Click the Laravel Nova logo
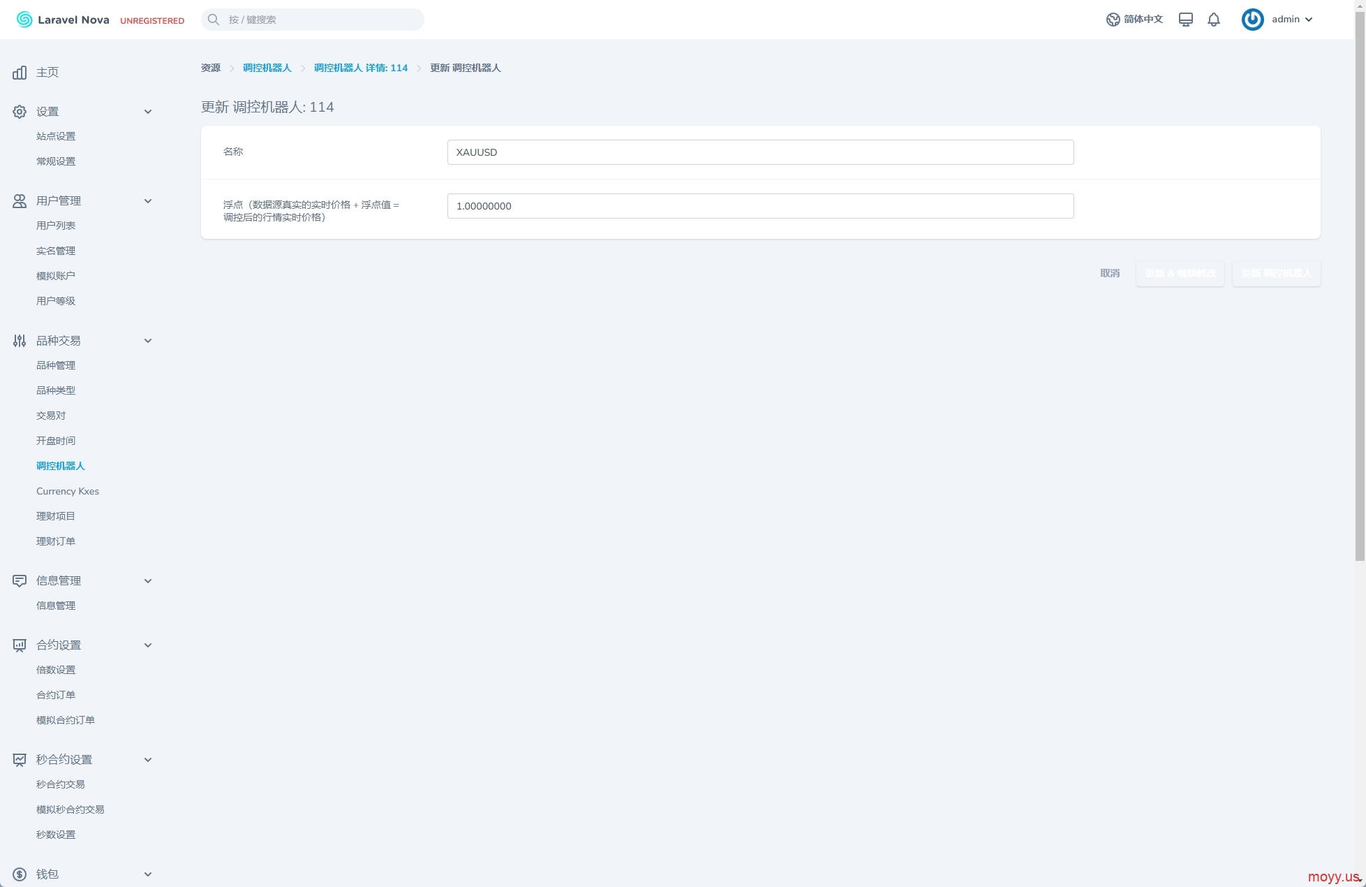The image size is (1366, 887). [63, 20]
